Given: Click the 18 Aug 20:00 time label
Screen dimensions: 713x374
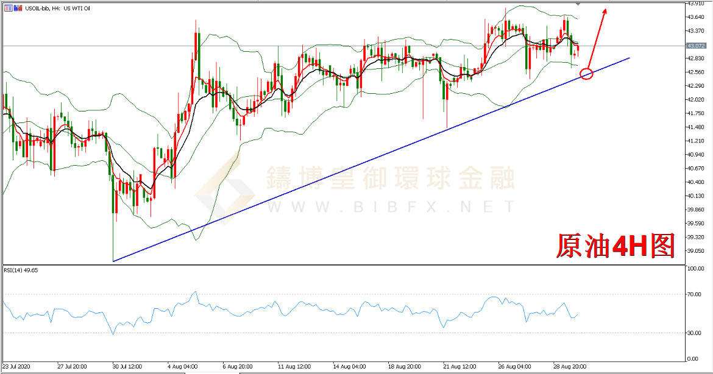Looking at the screenshot, I should pos(405,367).
